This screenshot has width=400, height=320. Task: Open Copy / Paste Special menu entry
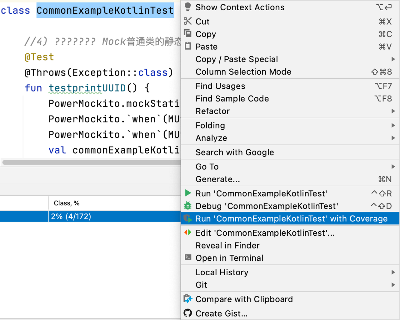point(290,59)
